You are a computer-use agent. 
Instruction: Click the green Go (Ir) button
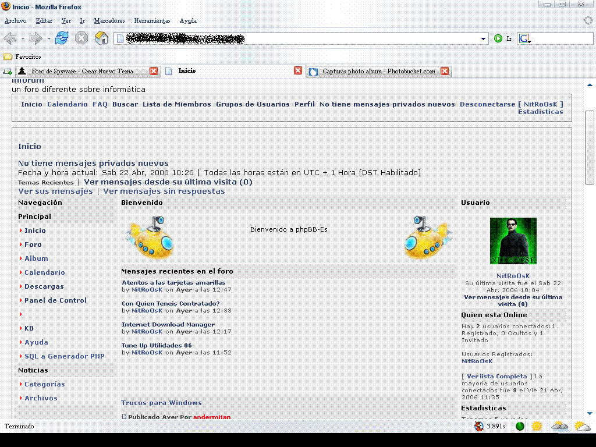(x=498, y=38)
